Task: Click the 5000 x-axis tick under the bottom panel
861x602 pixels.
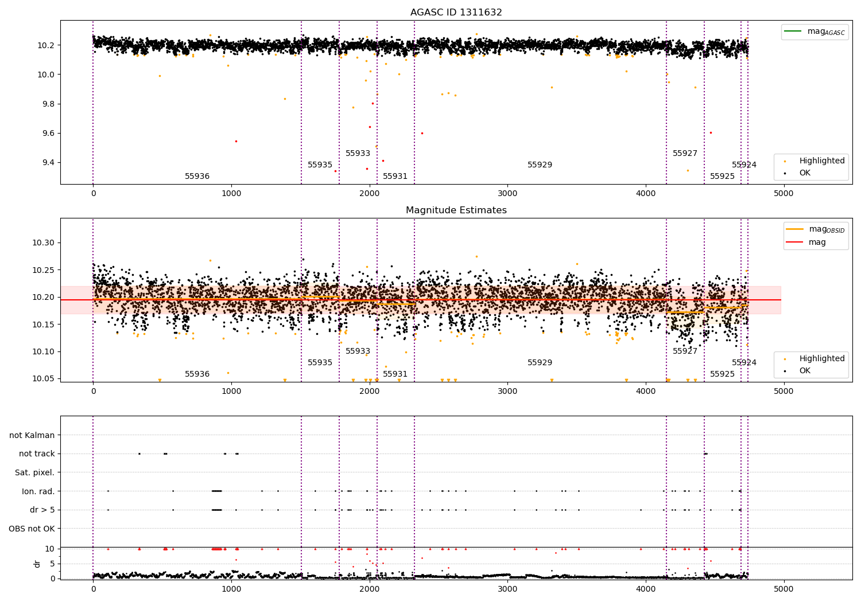Action: (x=784, y=589)
